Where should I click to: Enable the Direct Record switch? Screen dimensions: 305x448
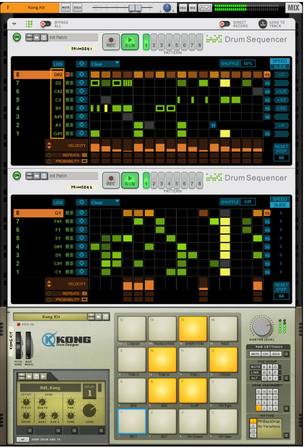(225, 24)
